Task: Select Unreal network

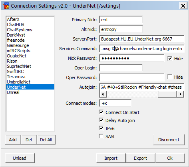Action: pos(30,92)
